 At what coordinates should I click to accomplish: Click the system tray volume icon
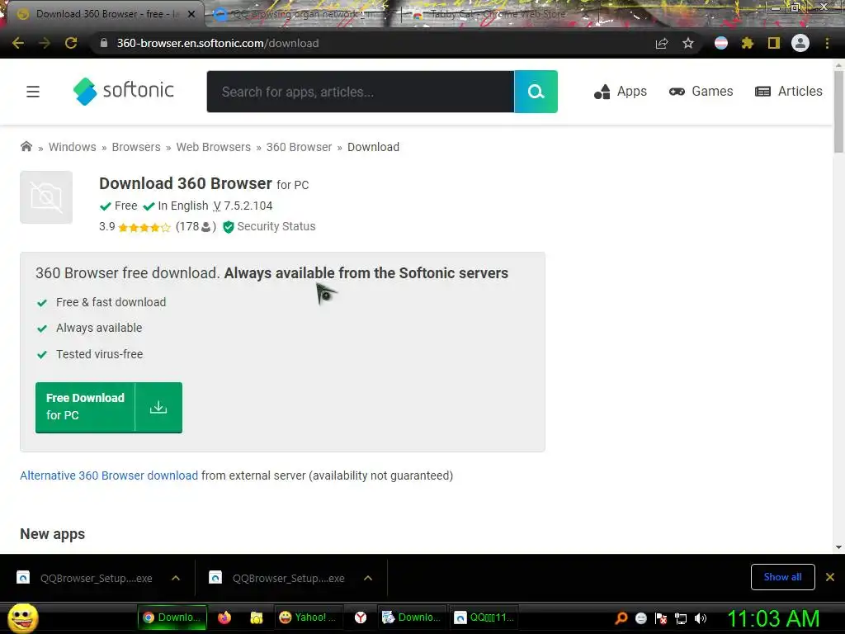point(700,618)
